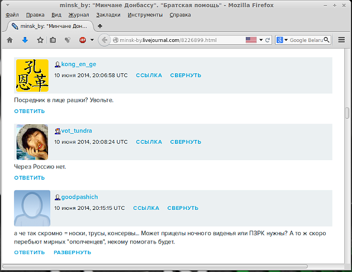Reload the page using the refresh icon

coord(268,40)
